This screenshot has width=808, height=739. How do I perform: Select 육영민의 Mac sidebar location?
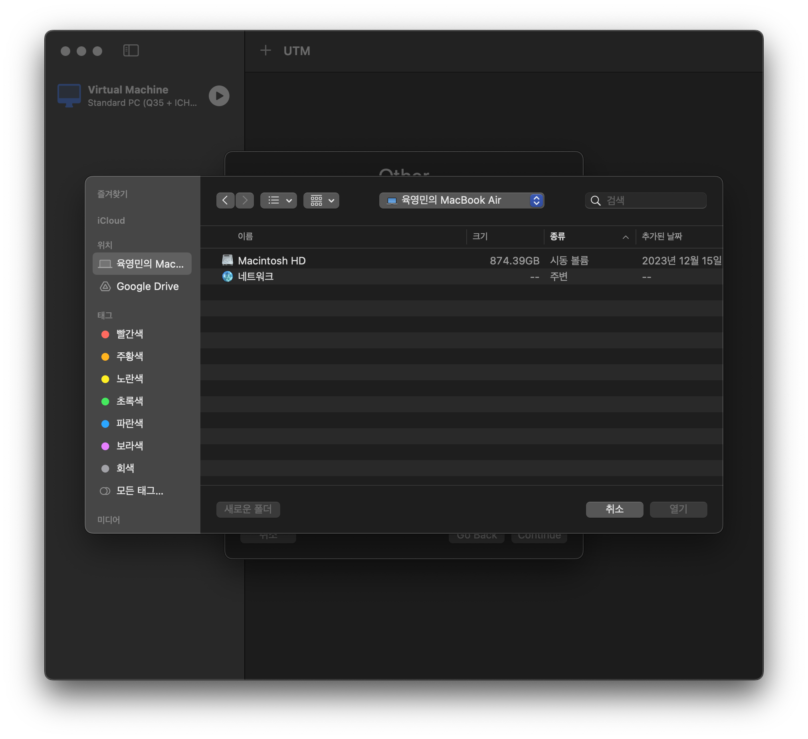[142, 263]
